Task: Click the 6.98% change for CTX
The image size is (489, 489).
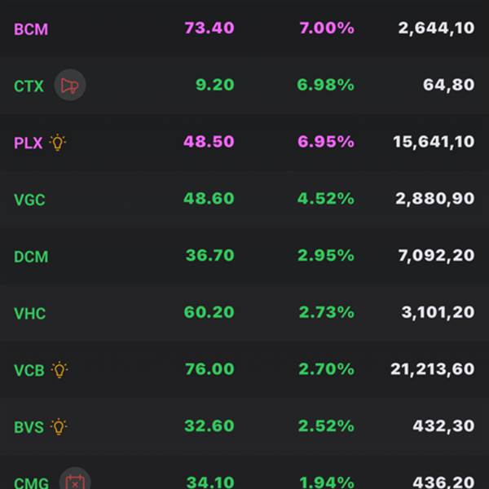Action: pyautogui.click(x=325, y=85)
